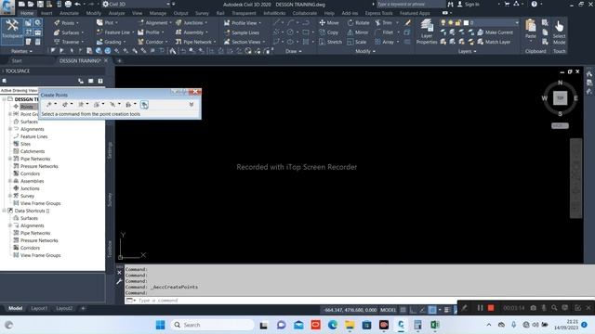Screen dimensions: 595x334
Task: Toggle the highlighted object snap status button
Action: (x=432, y=310)
